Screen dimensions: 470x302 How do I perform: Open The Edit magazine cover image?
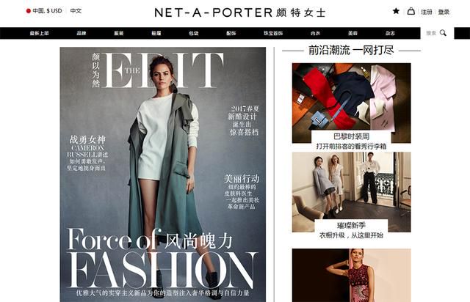pyautogui.click(x=163, y=174)
